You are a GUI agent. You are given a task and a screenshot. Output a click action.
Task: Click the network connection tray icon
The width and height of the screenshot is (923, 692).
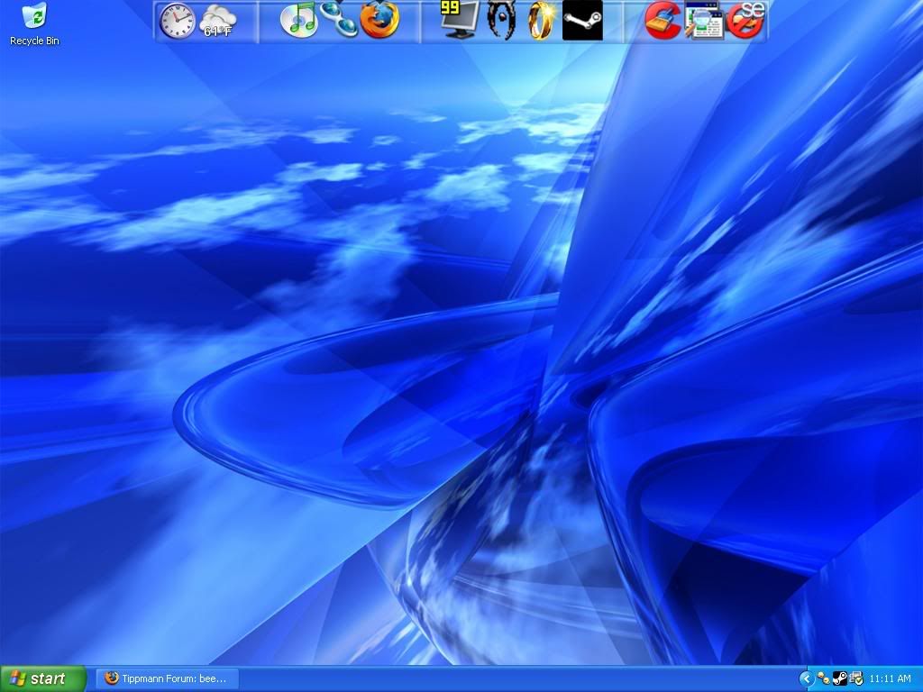855,678
